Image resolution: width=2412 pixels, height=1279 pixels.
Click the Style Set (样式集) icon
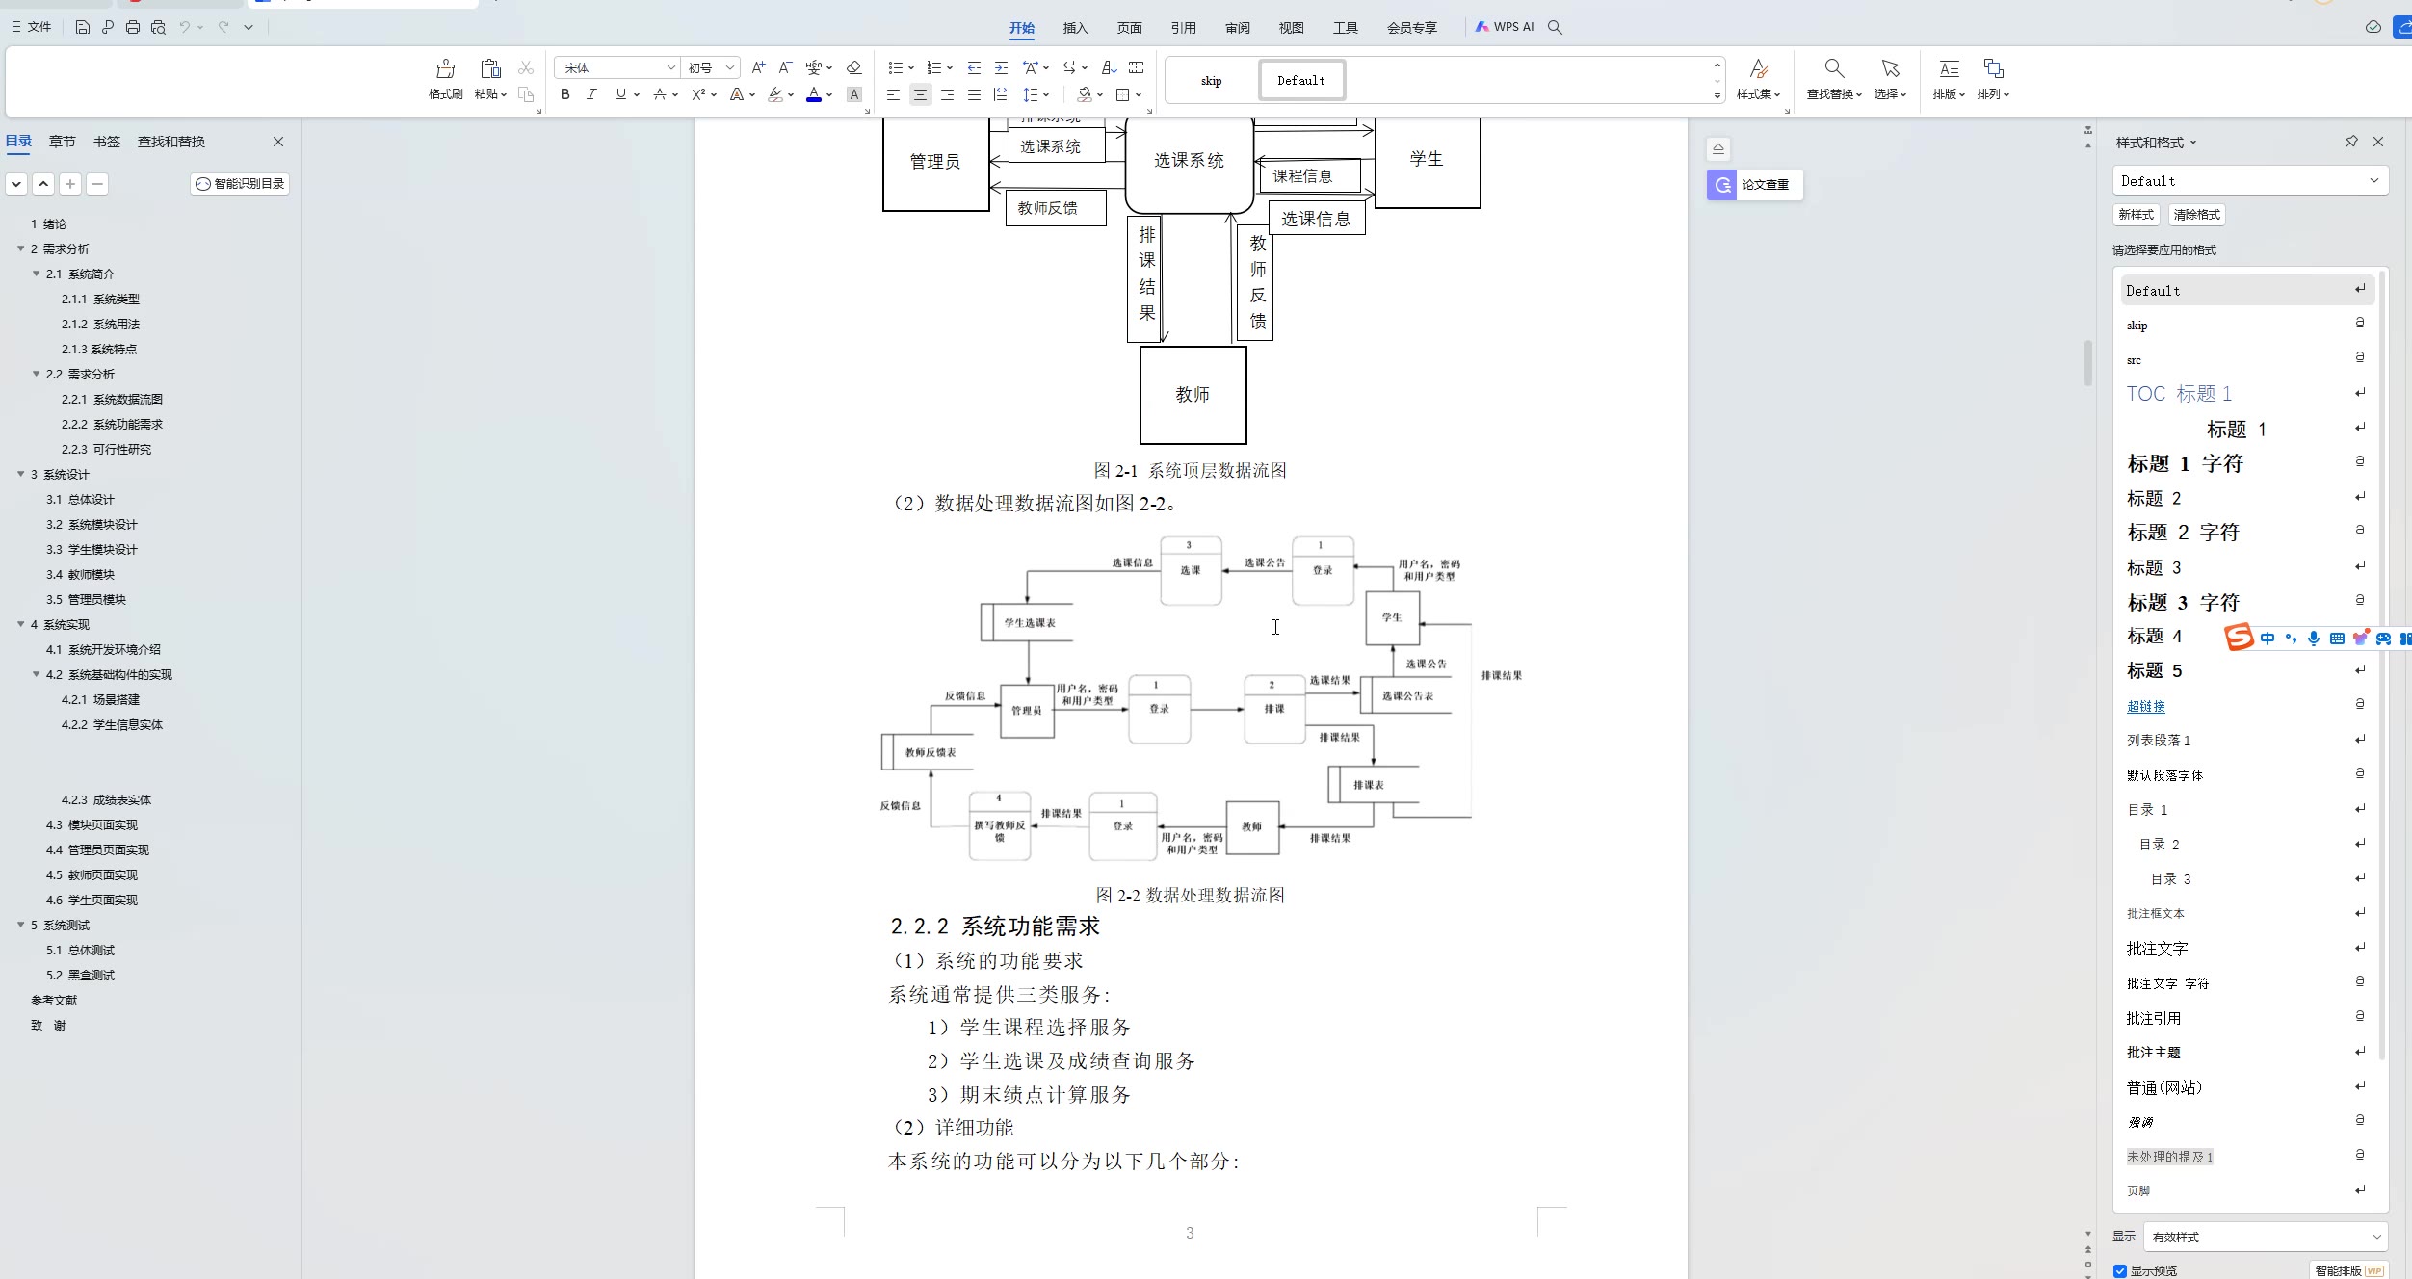[1758, 68]
